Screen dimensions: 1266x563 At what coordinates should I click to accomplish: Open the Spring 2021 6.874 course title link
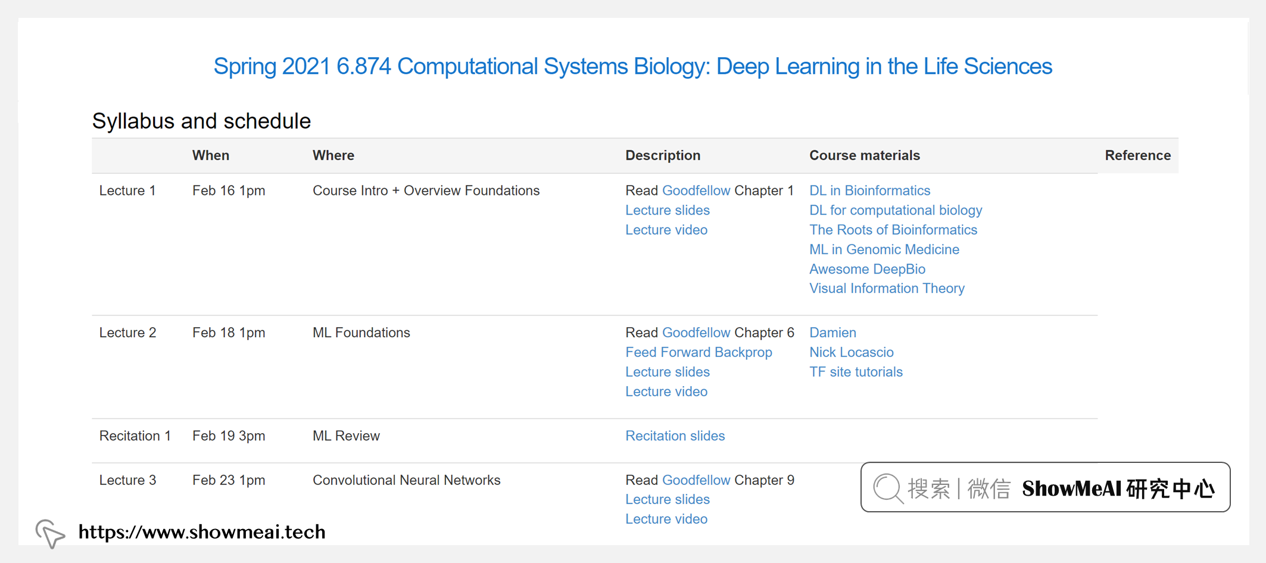[632, 66]
